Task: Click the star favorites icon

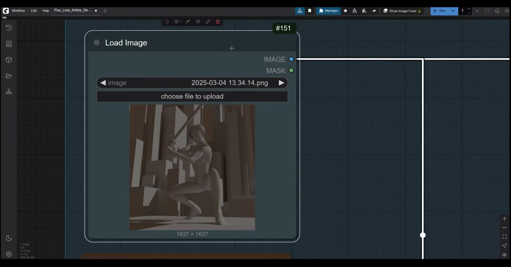Action: click(x=345, y=11)
